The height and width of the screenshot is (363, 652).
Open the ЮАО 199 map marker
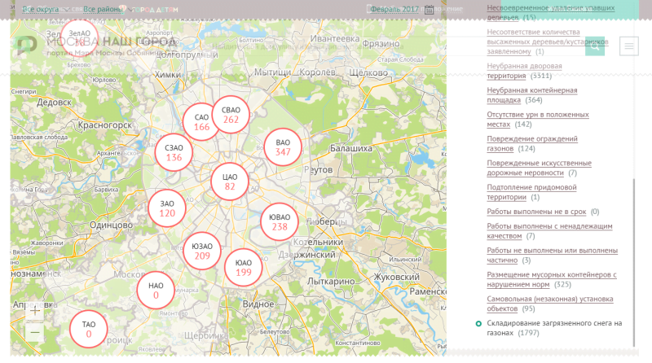coord(243,268)
